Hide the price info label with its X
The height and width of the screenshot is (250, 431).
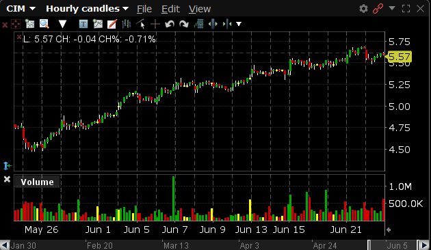pyautogui.click(x=19, y=37)
